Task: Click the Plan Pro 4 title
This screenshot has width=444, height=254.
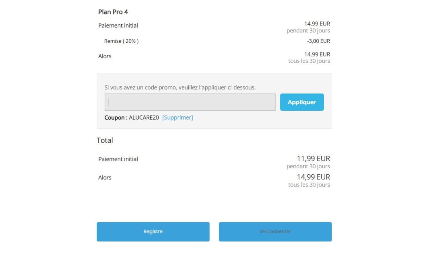Action: pos(113,11)
